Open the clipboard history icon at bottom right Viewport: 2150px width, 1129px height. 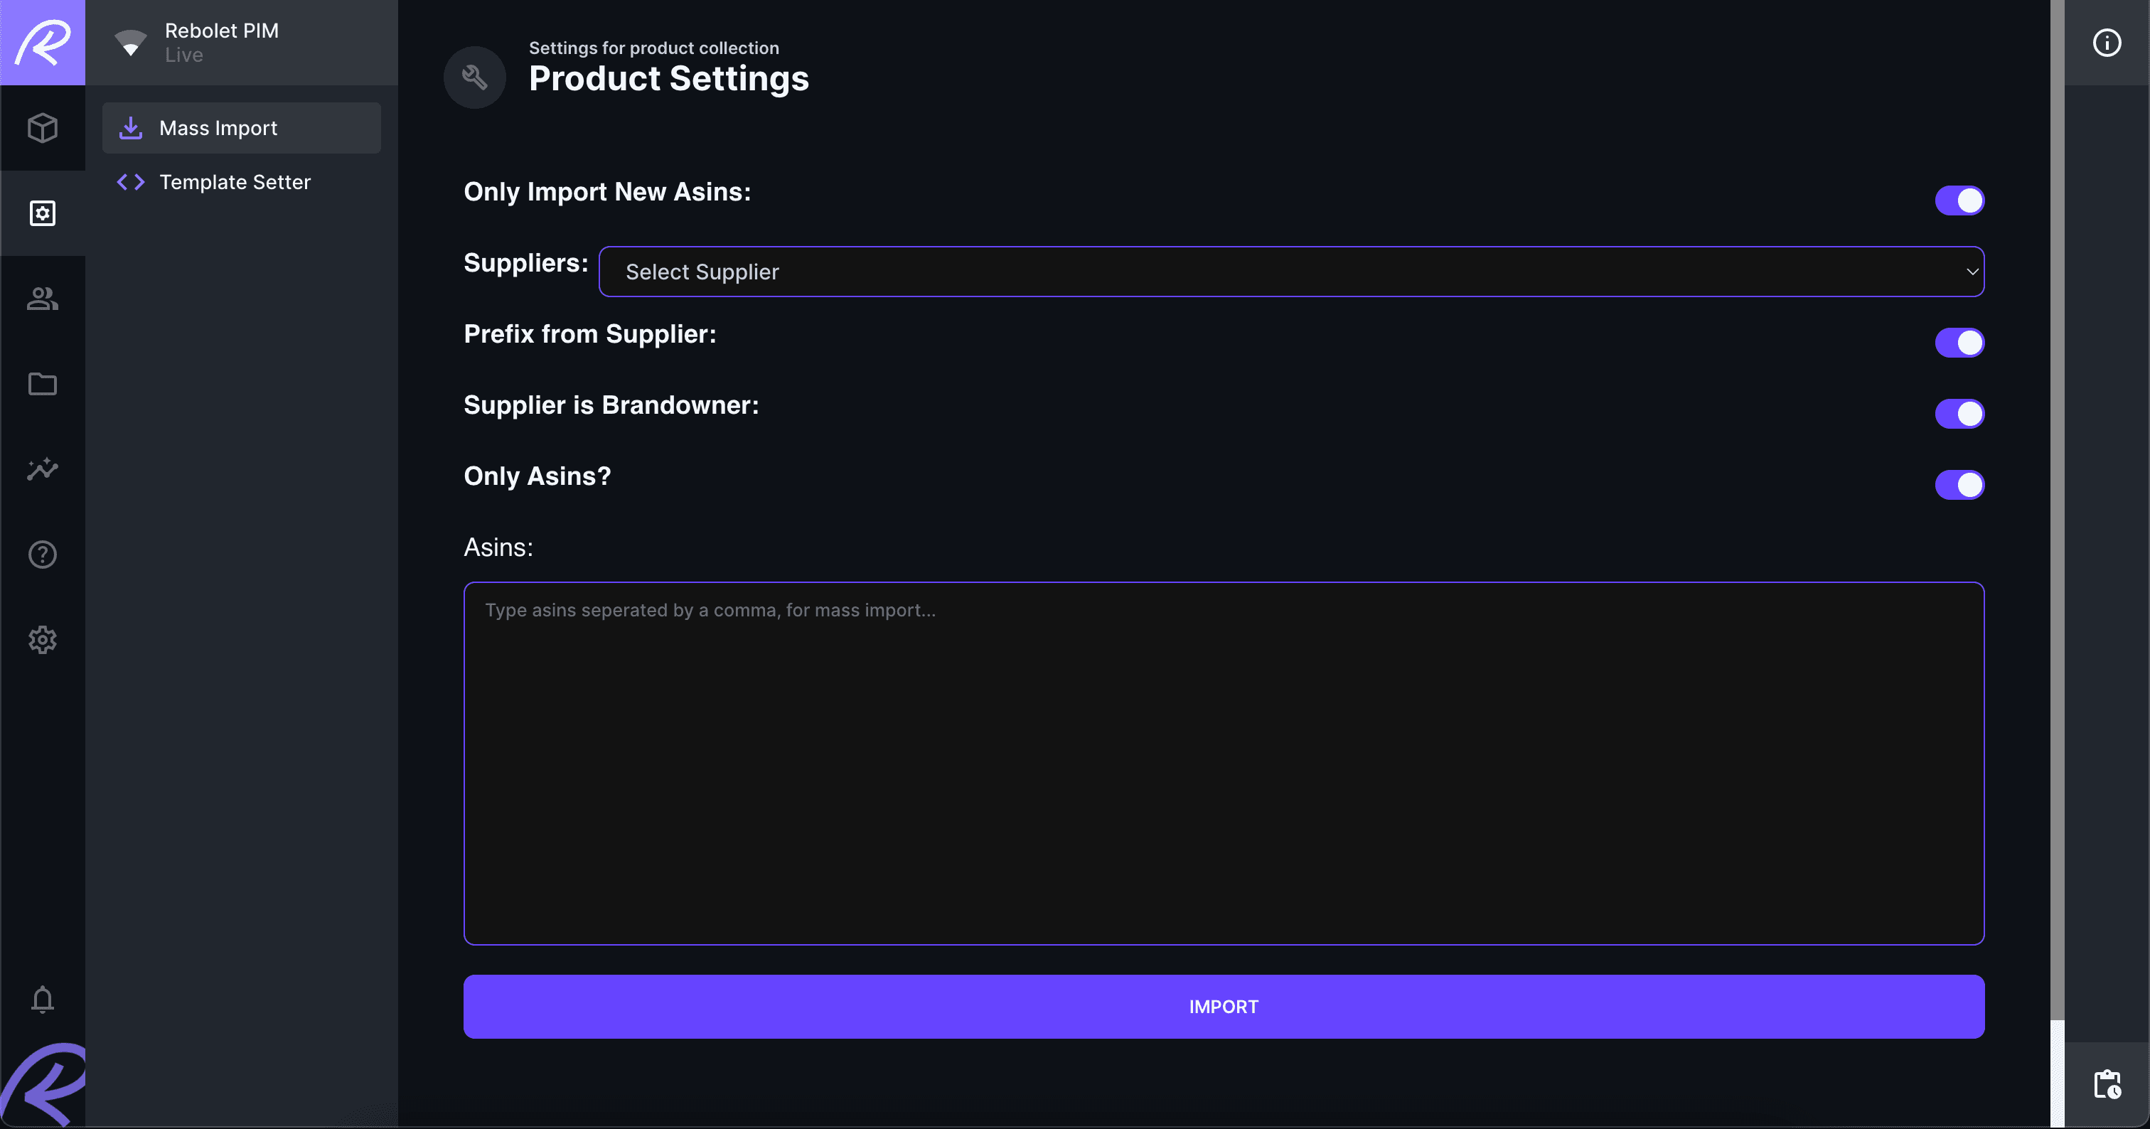coord(2107,1084)
